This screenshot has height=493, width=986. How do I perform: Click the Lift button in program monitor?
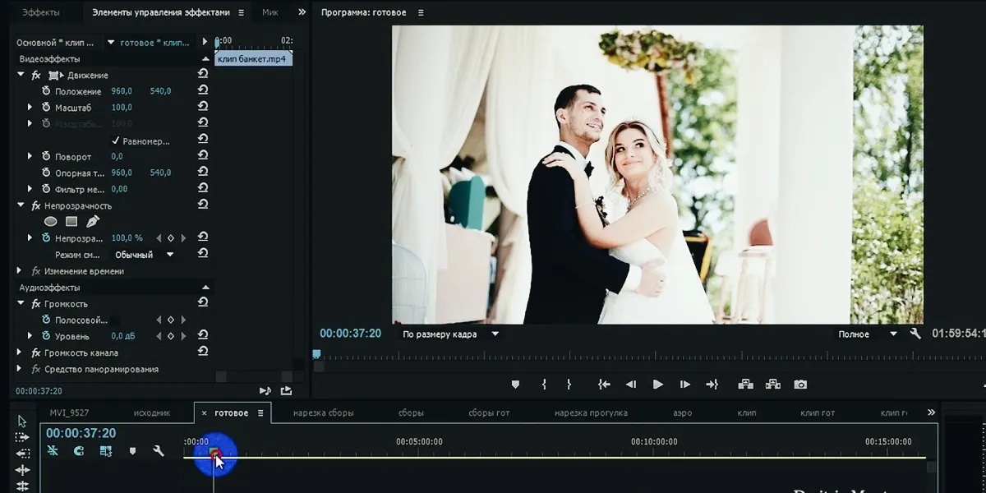[x=745, y=385]
